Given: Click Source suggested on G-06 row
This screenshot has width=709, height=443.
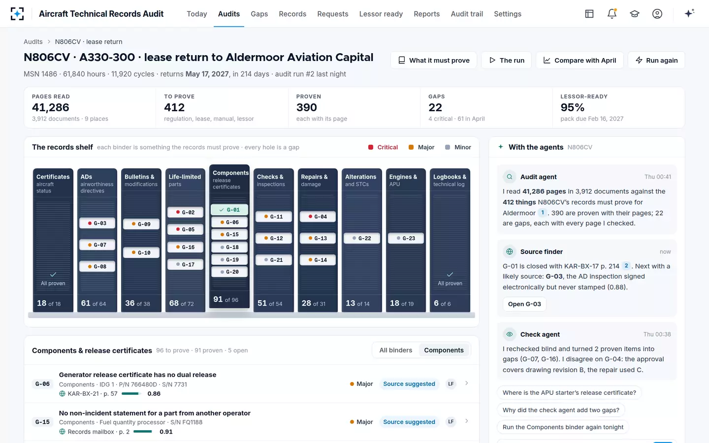Looking at the screenshot, I should (409, 384).
